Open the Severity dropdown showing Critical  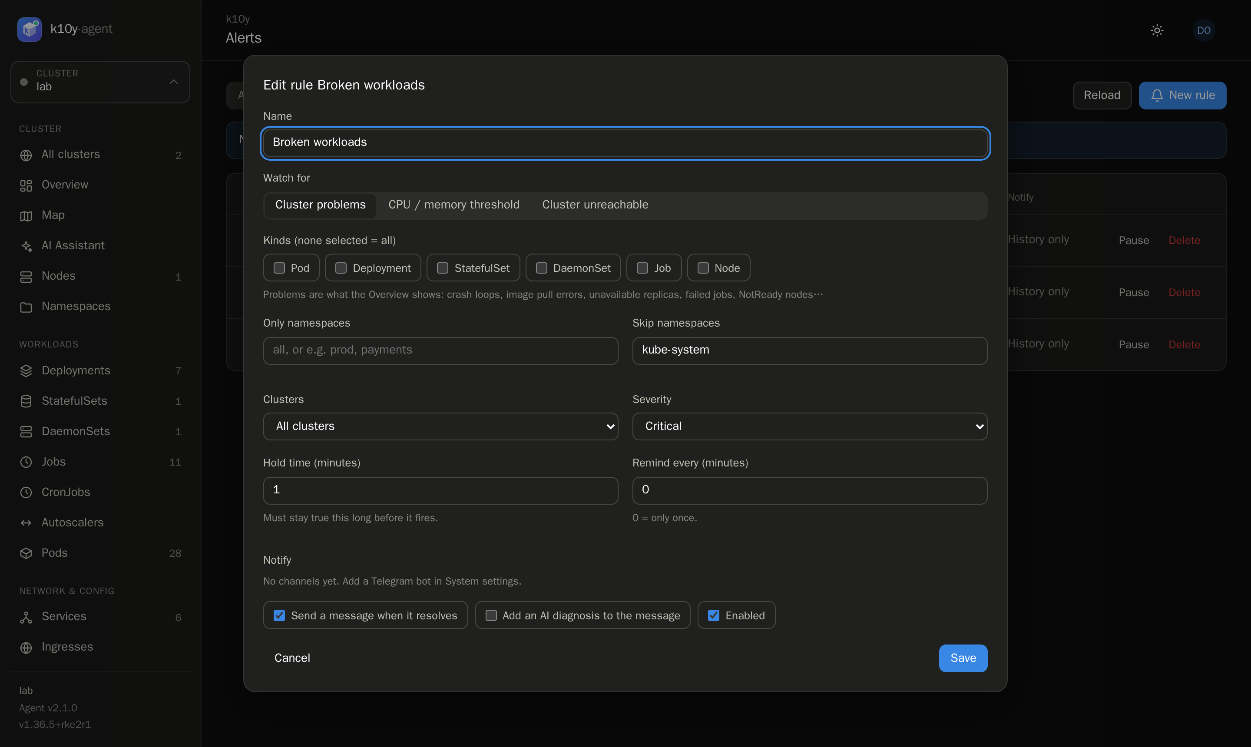tap(810, 426)
